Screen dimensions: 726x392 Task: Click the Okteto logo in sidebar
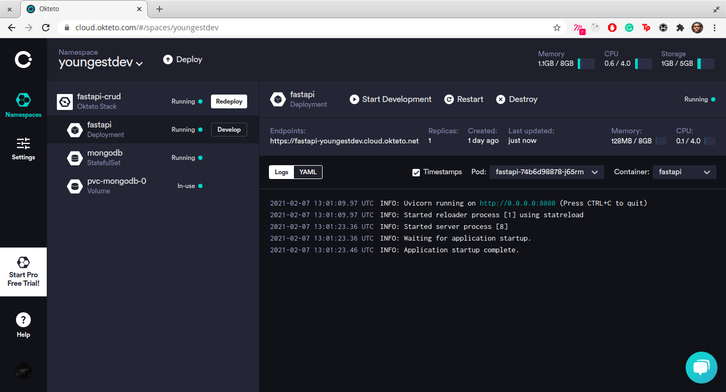[23, 59]
